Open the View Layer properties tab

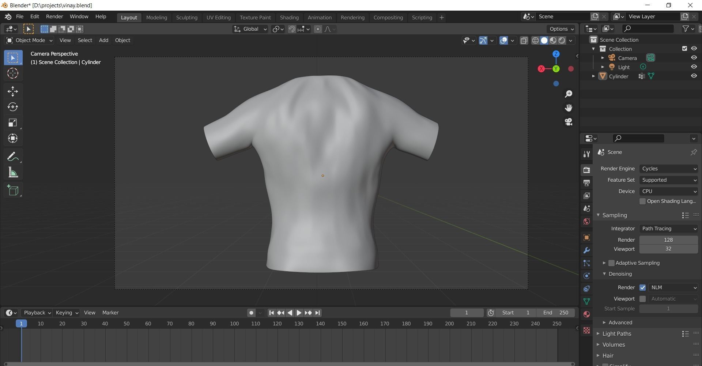click(586, 196)
